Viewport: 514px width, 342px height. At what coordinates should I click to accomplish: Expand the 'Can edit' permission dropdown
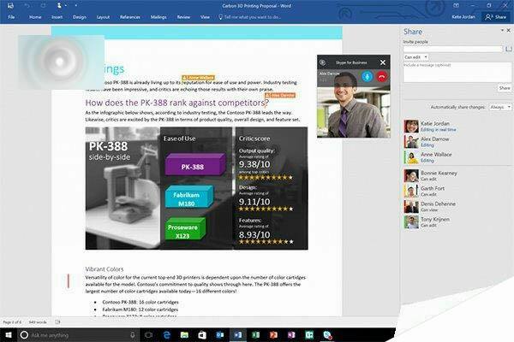point(415,57)
